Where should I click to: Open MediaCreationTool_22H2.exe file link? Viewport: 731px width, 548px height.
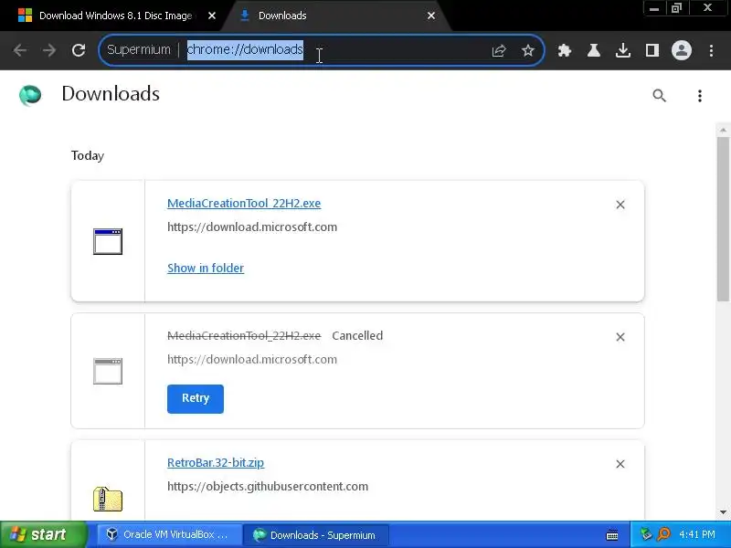[x=244, y=204]
